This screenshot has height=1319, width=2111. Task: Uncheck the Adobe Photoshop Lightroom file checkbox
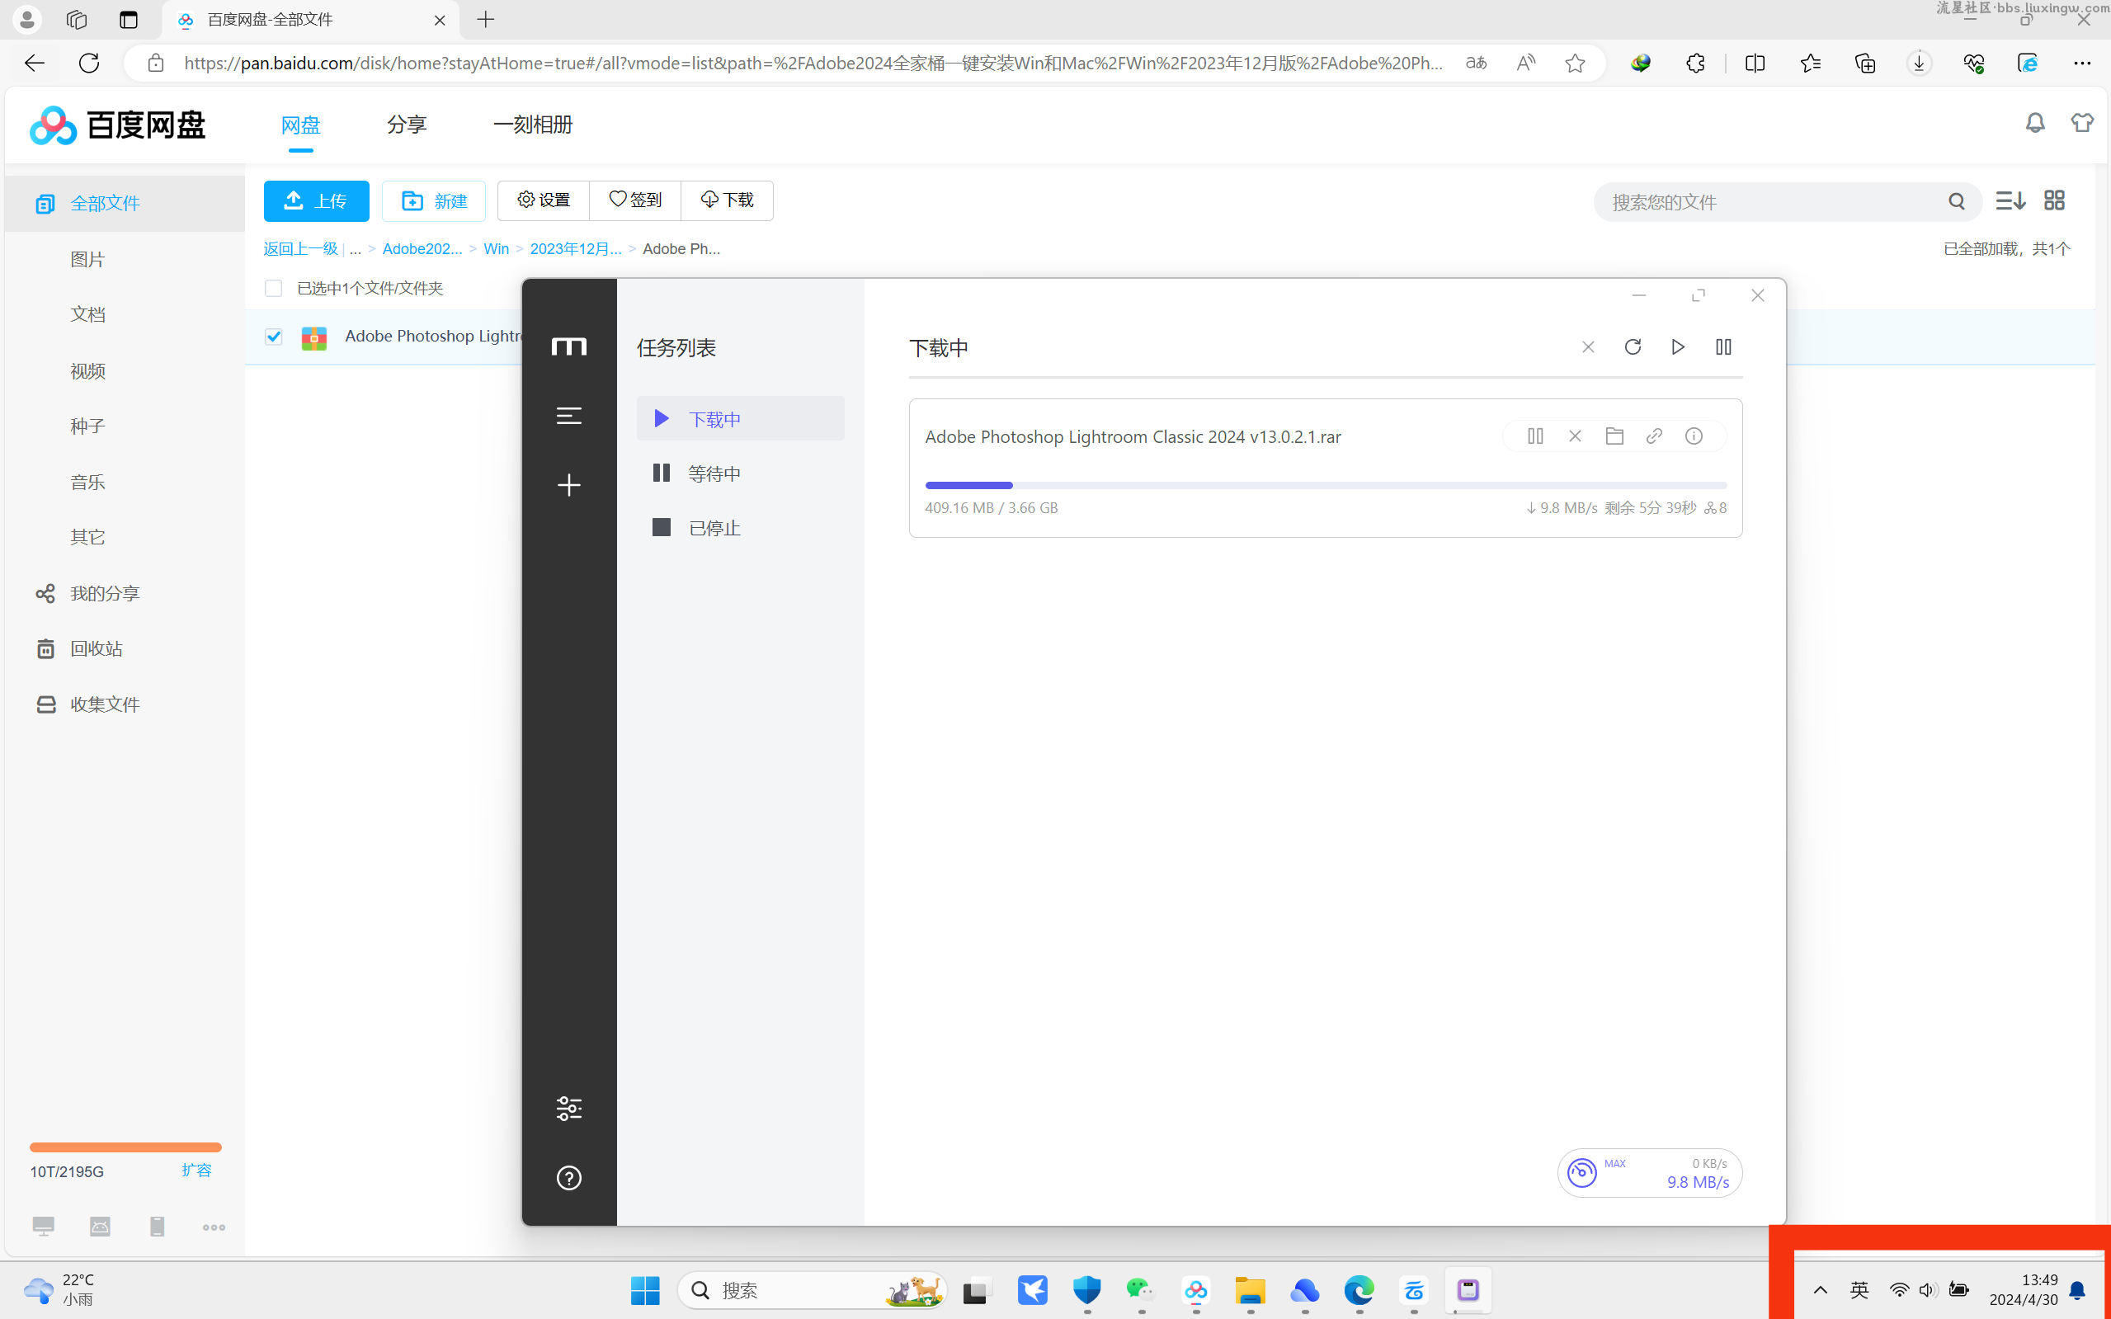click(273, 337)
